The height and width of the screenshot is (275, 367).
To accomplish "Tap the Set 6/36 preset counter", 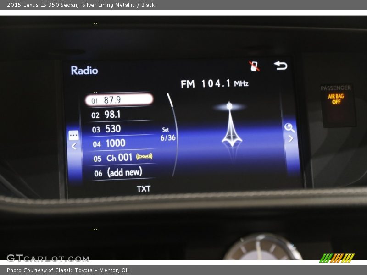I will pos(168,134).
